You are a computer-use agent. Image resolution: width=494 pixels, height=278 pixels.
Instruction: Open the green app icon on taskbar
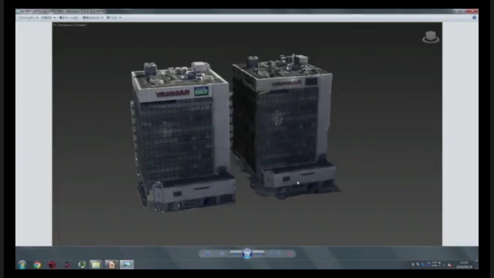[x=82, y=264]
